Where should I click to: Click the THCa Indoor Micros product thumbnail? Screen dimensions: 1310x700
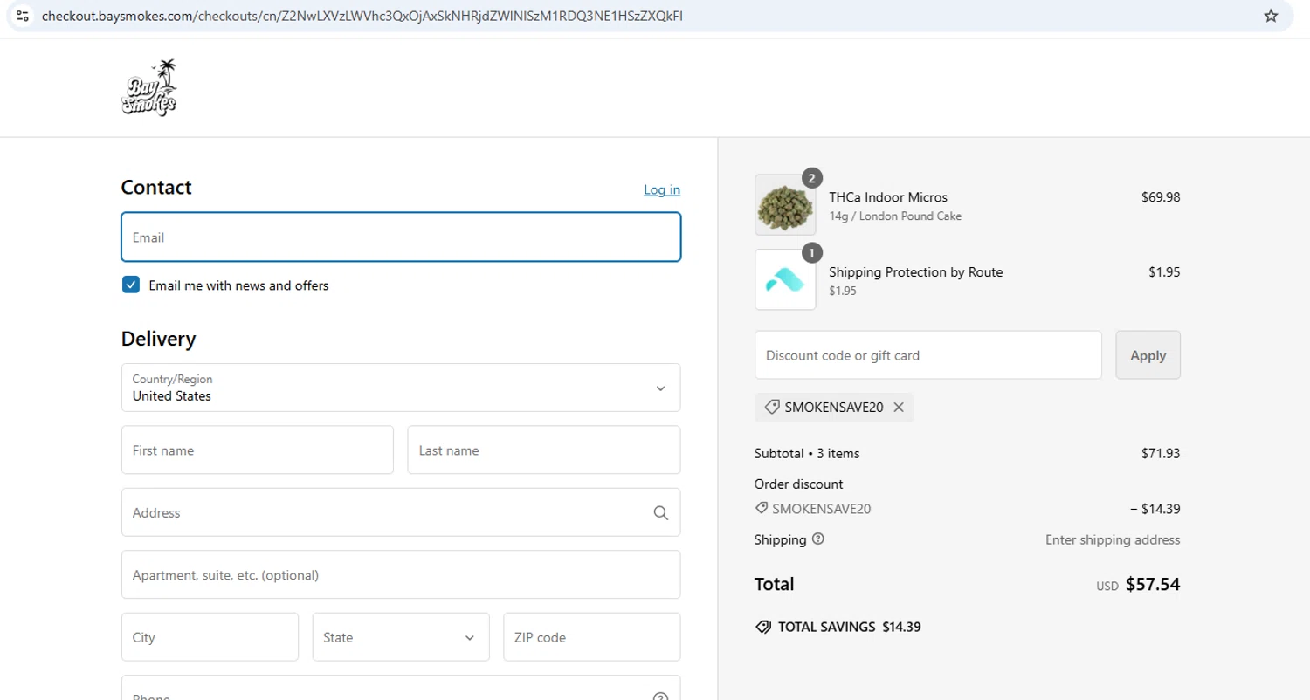pyautogui.click(x=785, y=205)
